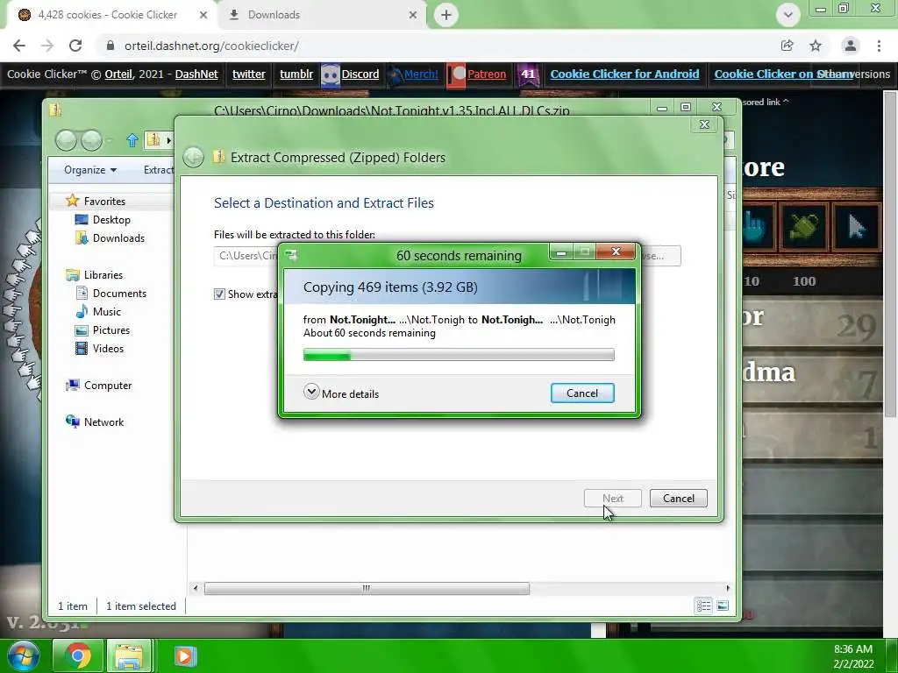Open Videos library in sidebar

[108, 349]
